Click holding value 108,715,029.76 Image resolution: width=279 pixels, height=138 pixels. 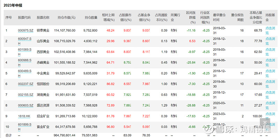coord(65,41)
